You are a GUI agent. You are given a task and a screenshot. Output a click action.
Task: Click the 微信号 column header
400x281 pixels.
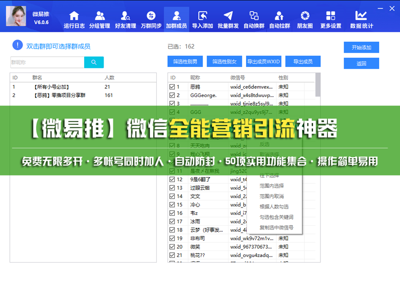(x=238, y=78)
